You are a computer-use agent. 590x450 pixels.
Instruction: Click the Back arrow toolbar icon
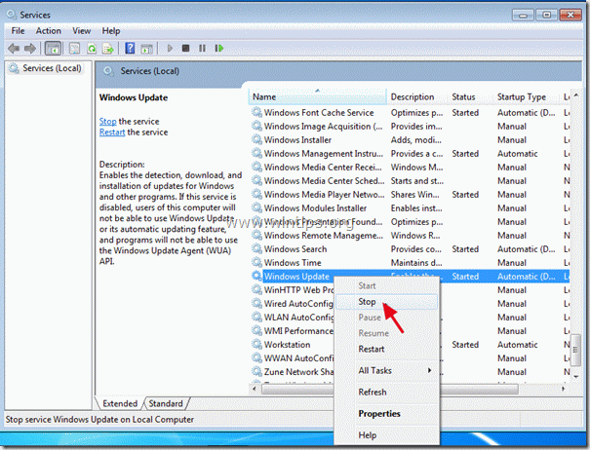coord(16,47)
